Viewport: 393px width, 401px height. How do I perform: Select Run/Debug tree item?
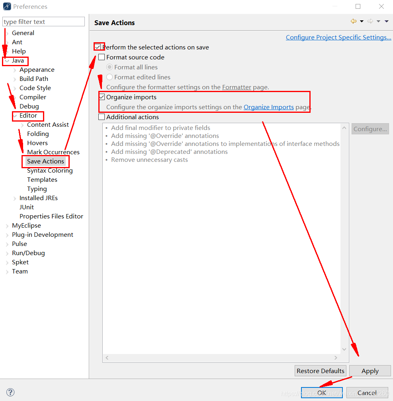(x=28, y=253)
